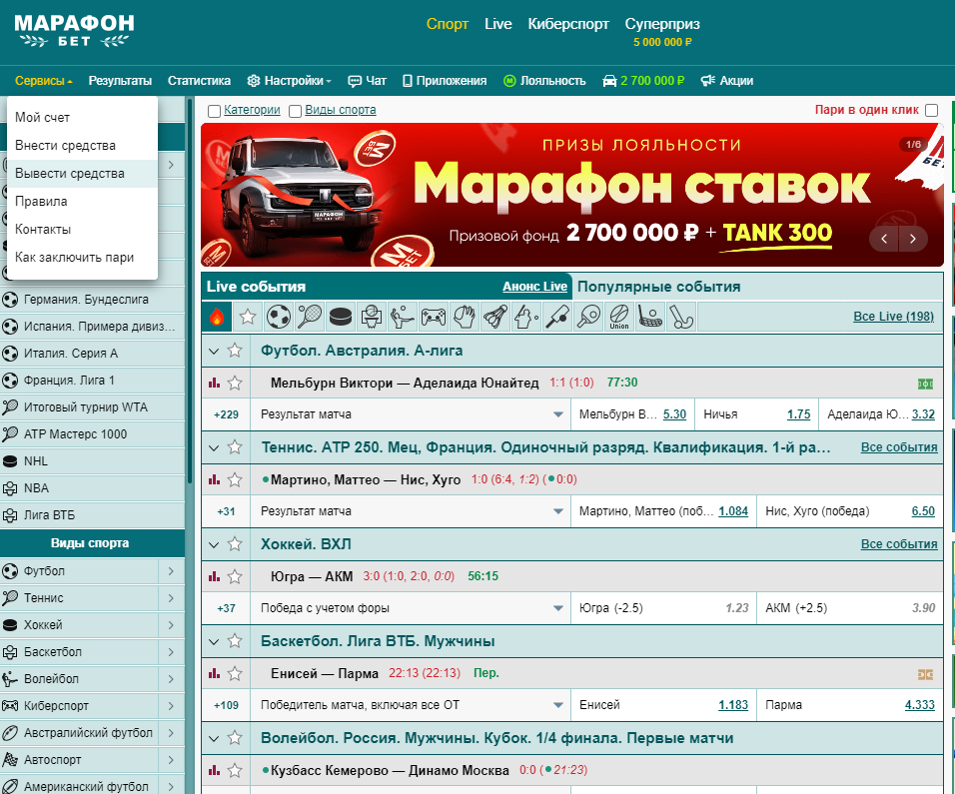
Task: Favorite the Футбол. Австралия. А-лига league
Action: (235, 351)
